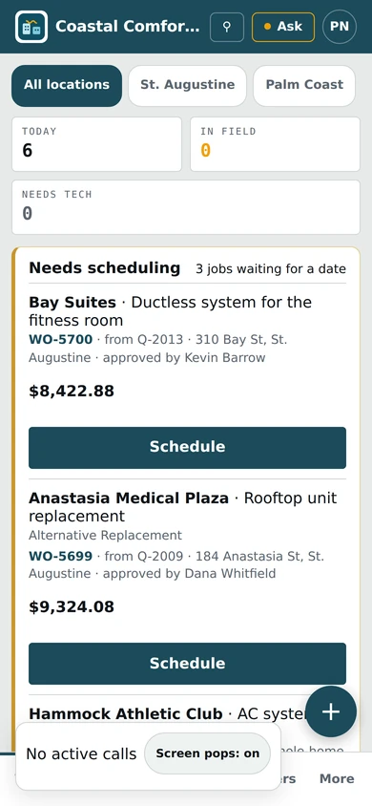
Task: Schedule the Anastasia Medical Plaza job
Action: (x=187, y=664)
